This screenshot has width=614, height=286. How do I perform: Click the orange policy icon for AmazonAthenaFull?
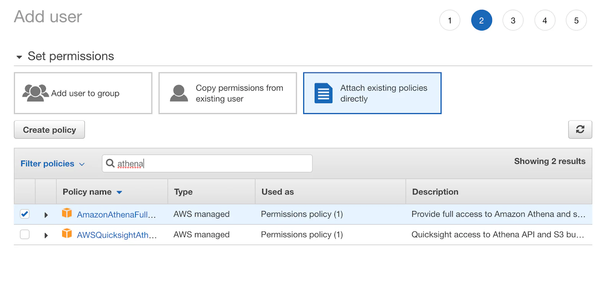pyautogui.click(x=67, y=213)
